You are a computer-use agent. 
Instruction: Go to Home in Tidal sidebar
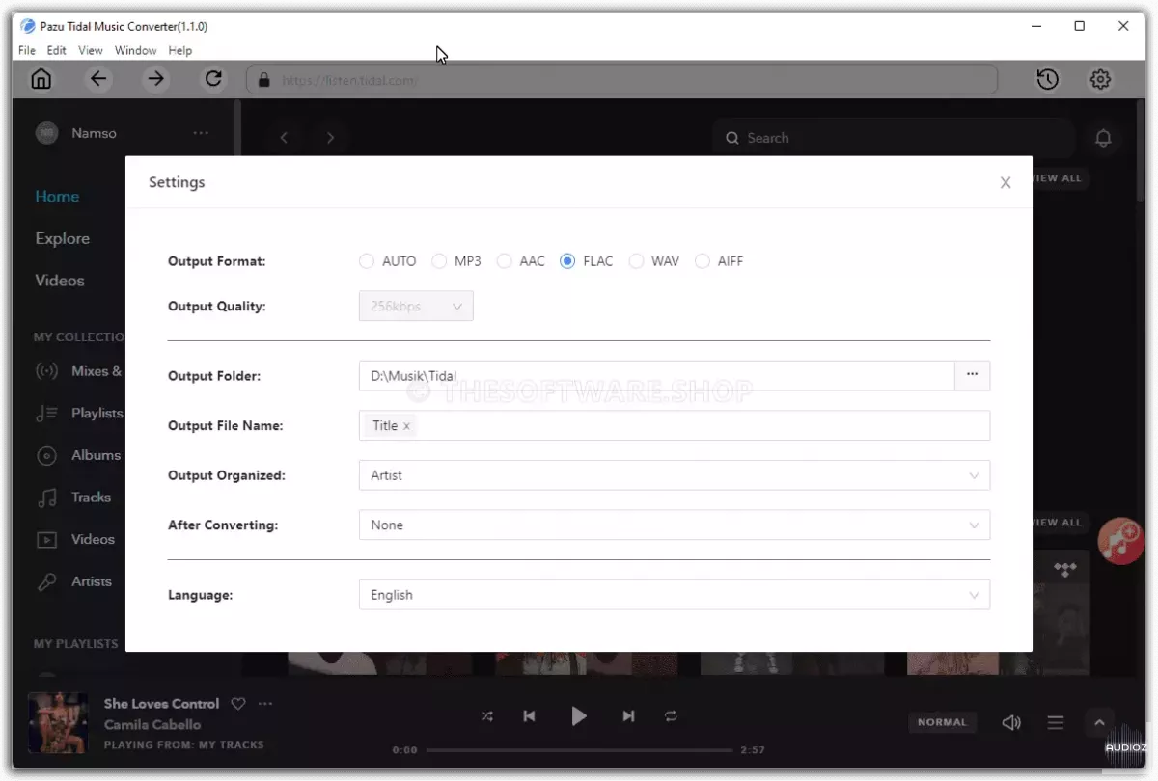click(57, 197)
